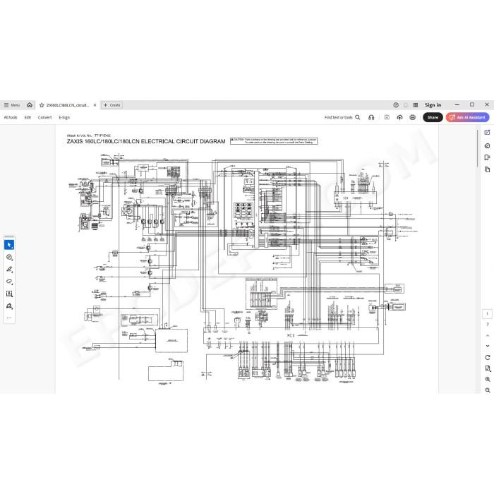Click the Create button
Screen dimensions: 494x494
112,105
